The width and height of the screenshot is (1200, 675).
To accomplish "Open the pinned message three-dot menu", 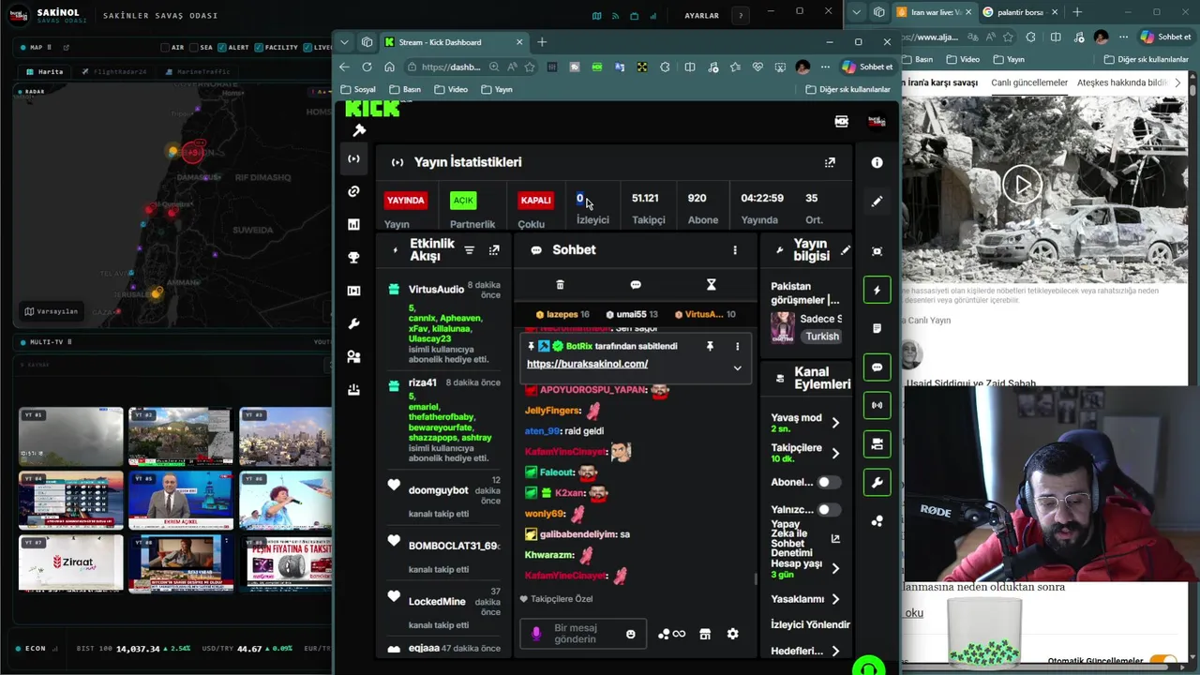I will click(x=737, y=346).
